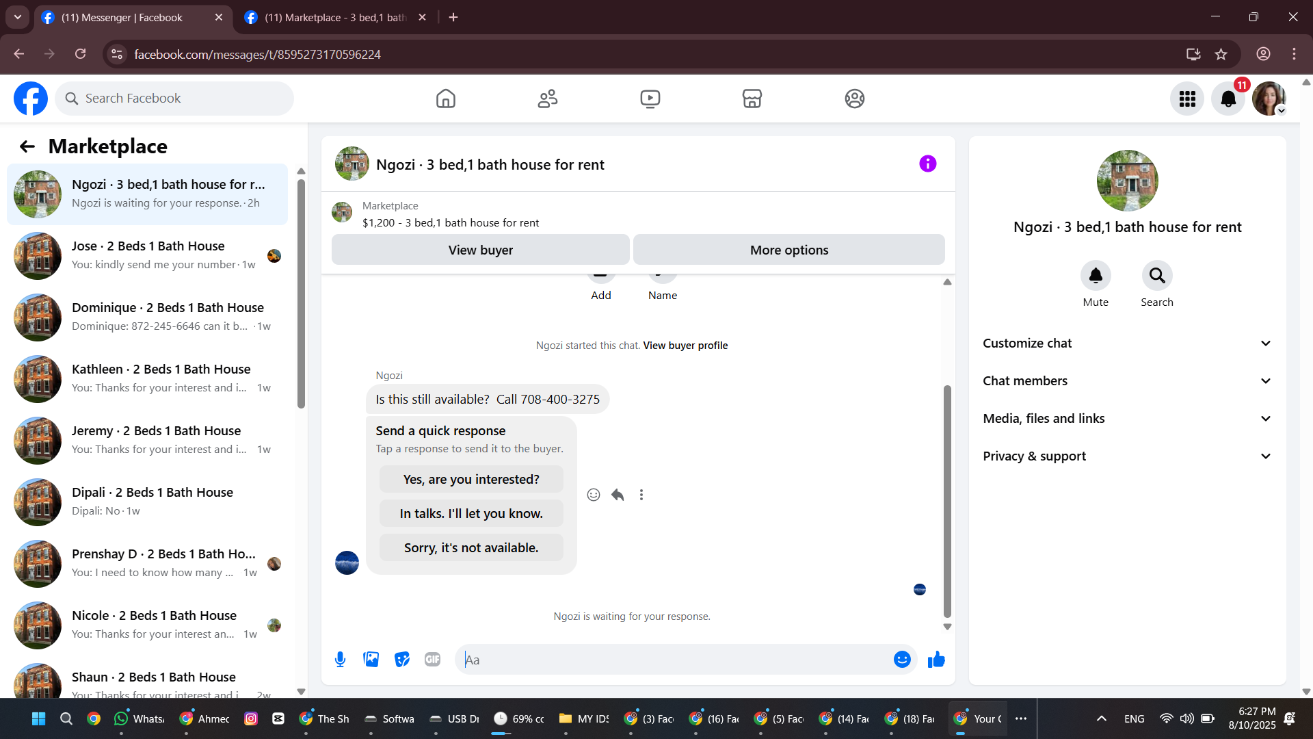The width and height of the screenshot is (1313, 739).
Task: Open emoji picker in message box
Action: [x=902, y=660]
